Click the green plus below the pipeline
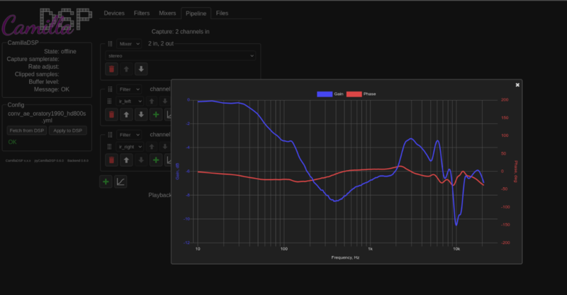This screenshot has height=295, width=567. (106, 182)
